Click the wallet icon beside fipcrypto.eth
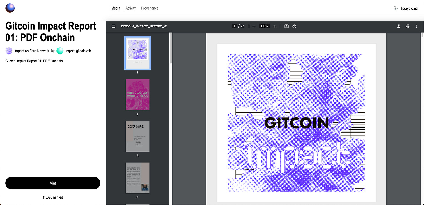 pos(396,8)
